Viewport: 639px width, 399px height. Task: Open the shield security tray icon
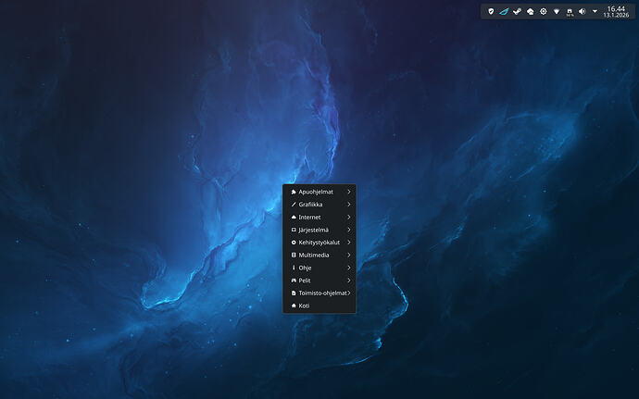[491, 11]
